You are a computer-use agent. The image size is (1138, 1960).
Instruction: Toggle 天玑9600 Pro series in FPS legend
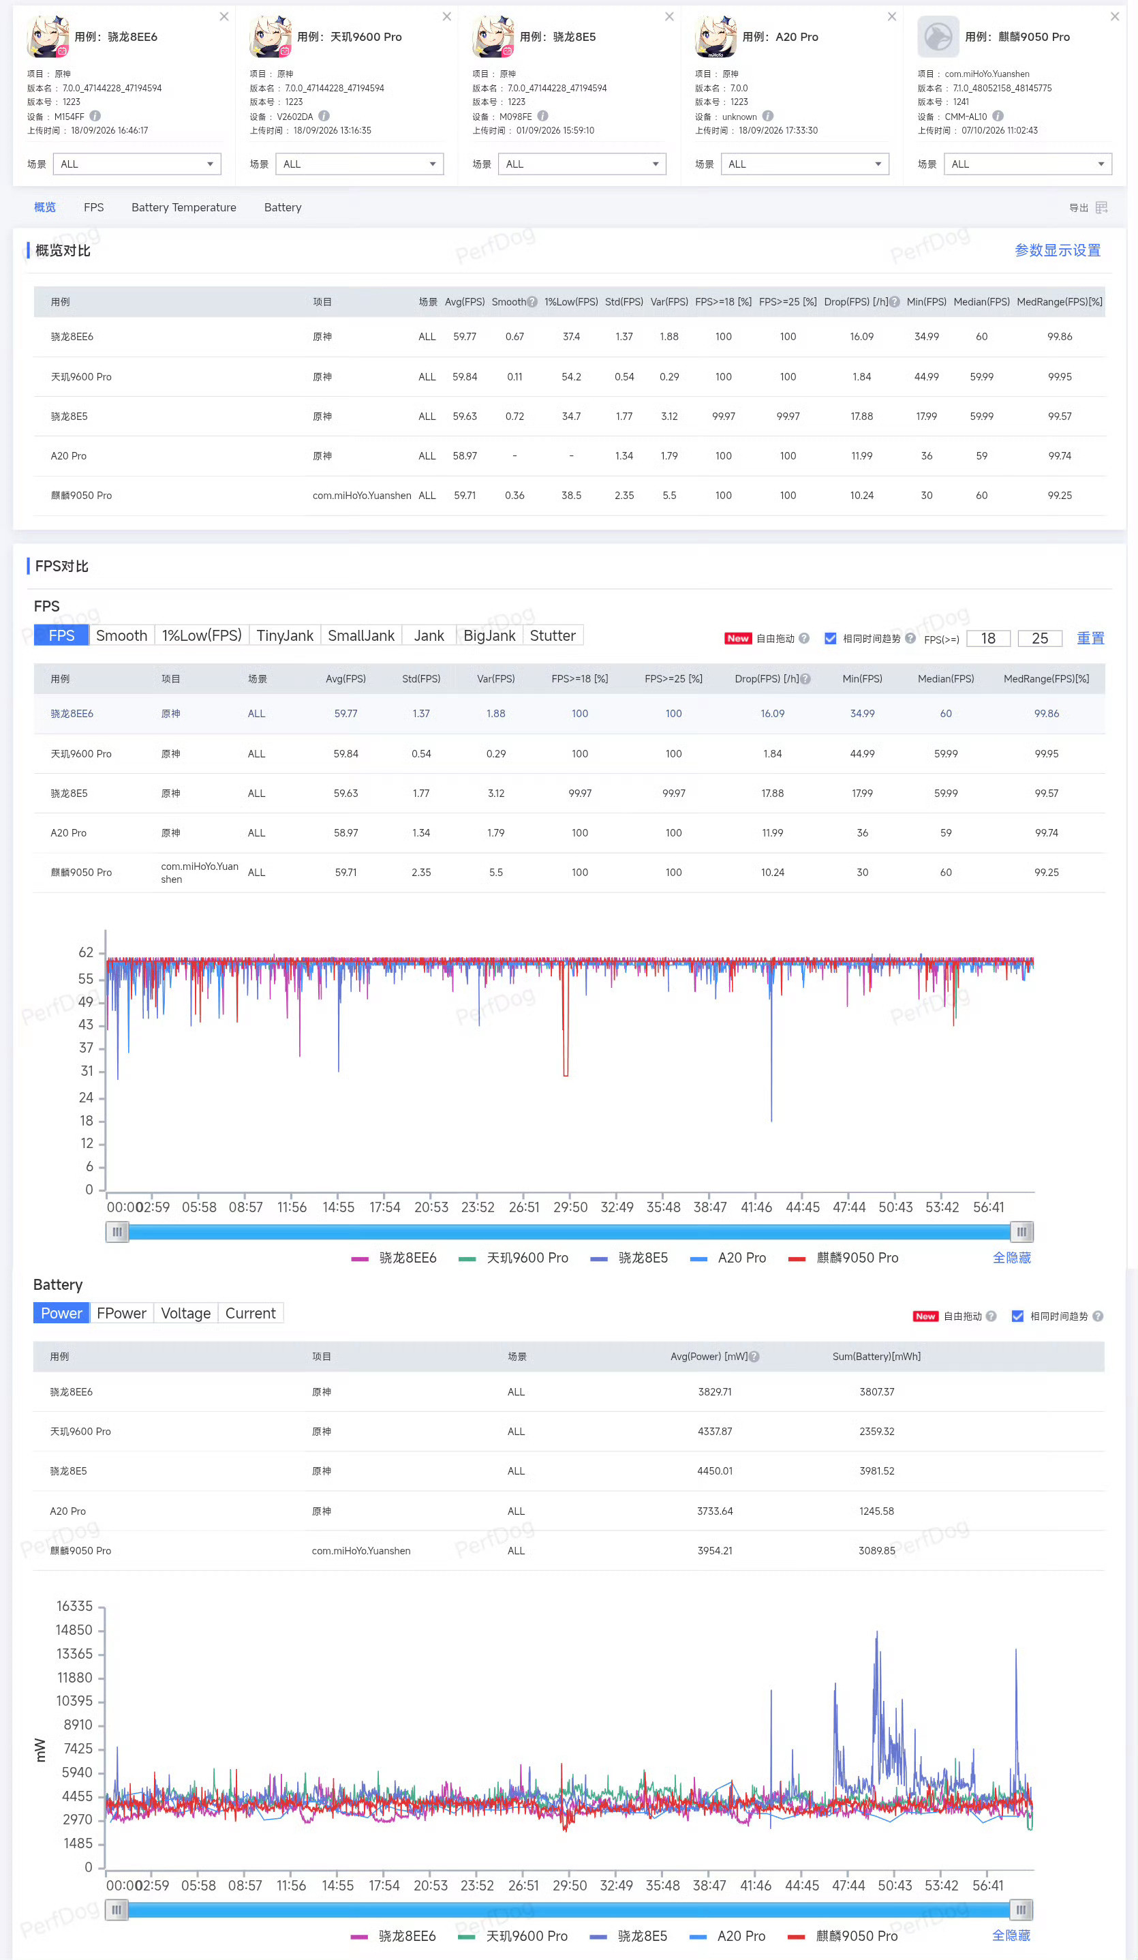[513, 1258]
